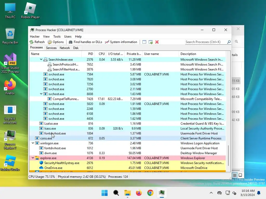Open the Roblox Player desktop shortcut

point(30,11)
